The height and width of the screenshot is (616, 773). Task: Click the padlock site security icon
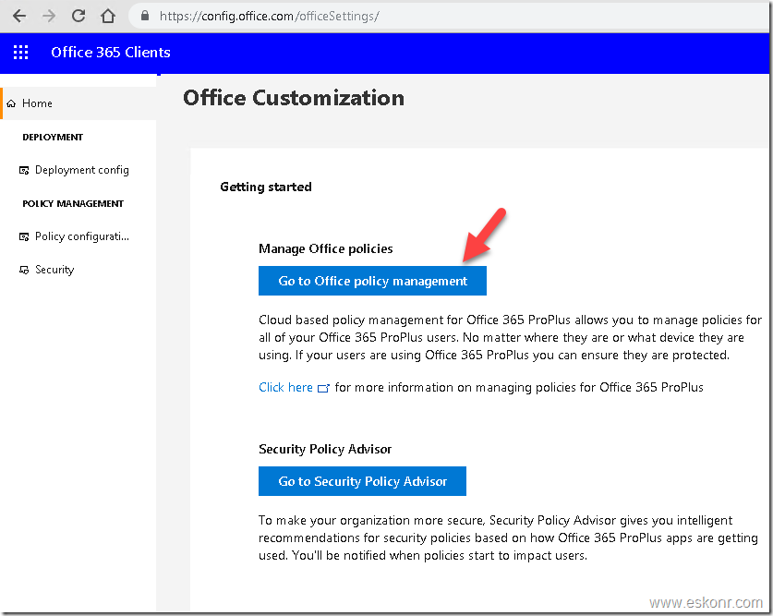[x=145, y=16]
